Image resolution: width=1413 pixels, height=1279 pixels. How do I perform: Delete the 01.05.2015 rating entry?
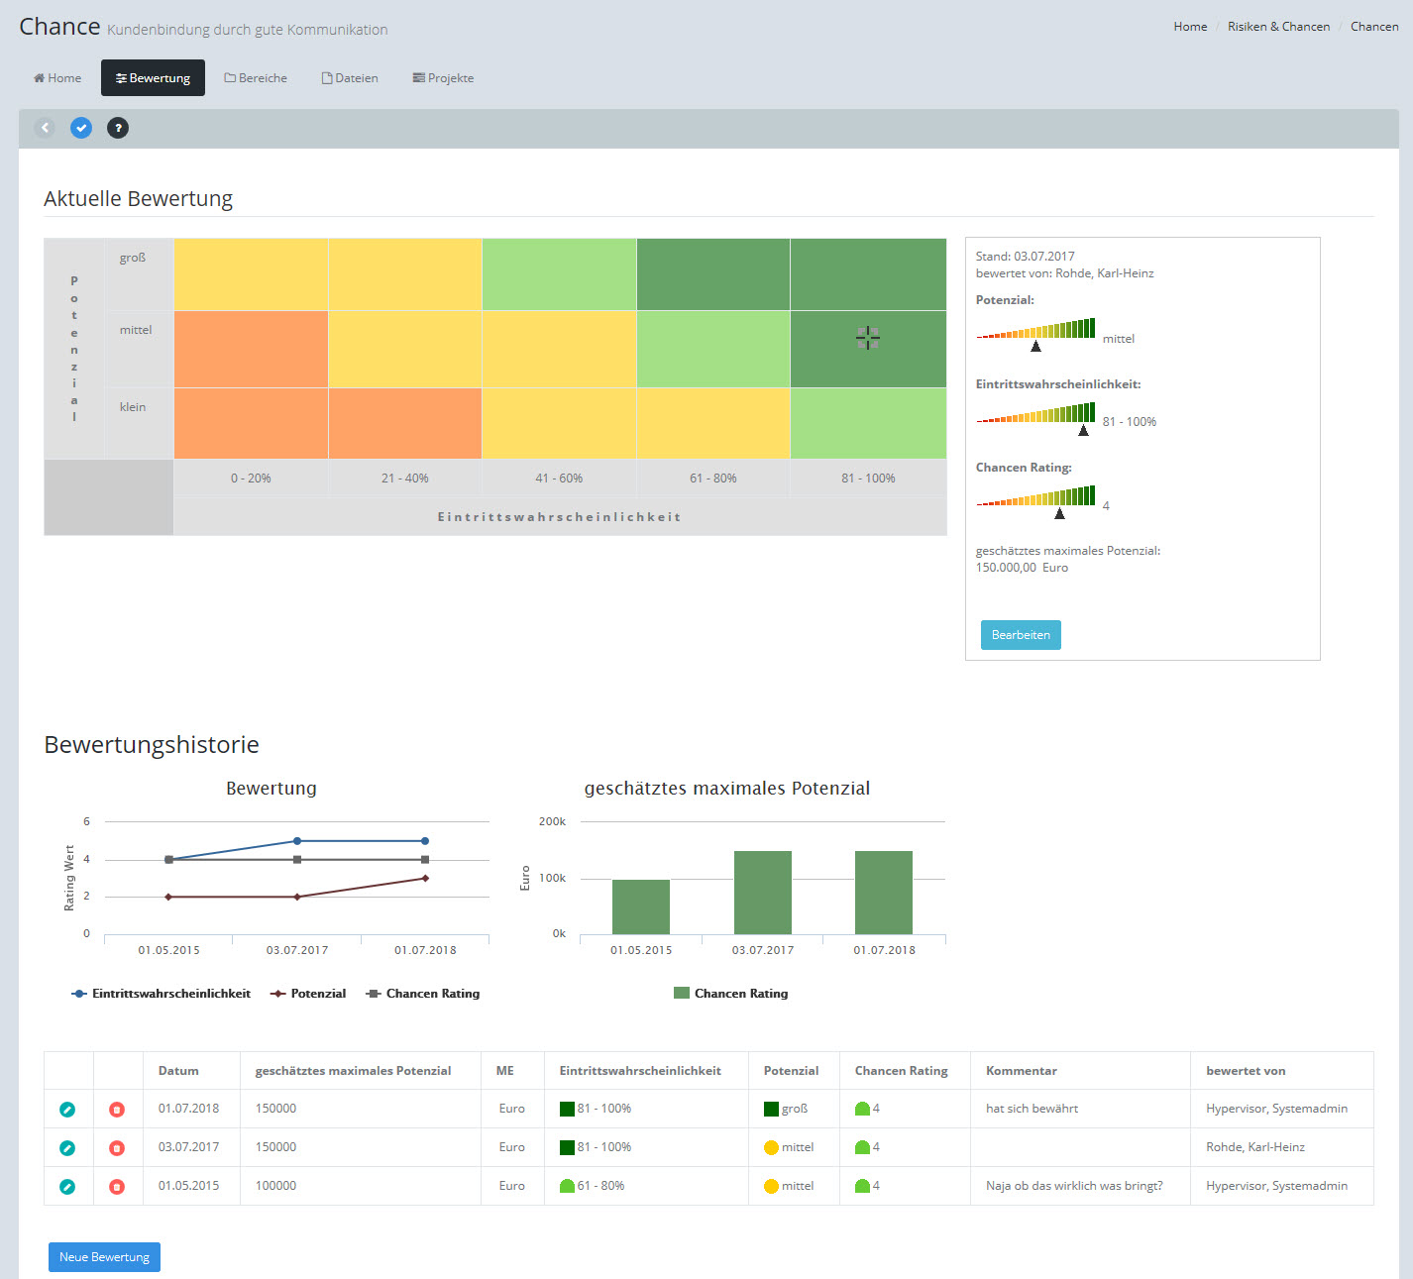(x=117, y=1187)
